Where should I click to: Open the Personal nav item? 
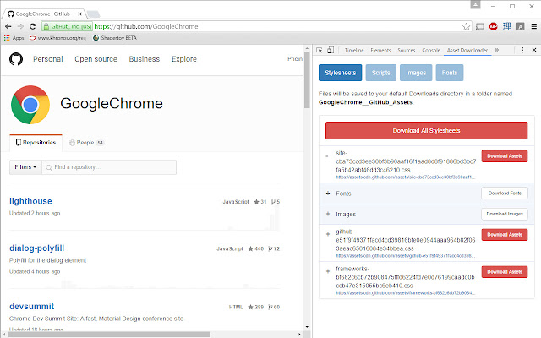click(x=48, y=59)
